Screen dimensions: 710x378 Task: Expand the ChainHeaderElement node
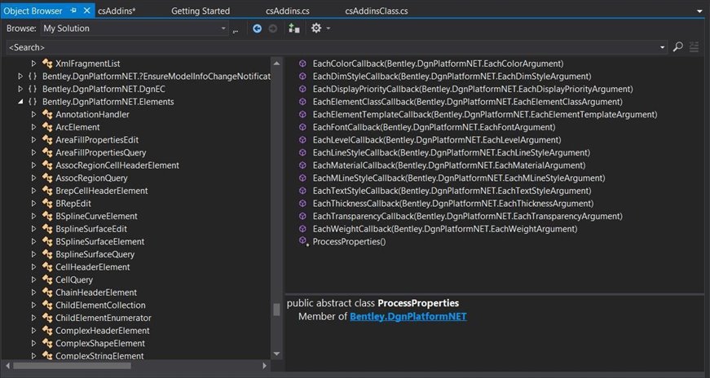[33, 292]
